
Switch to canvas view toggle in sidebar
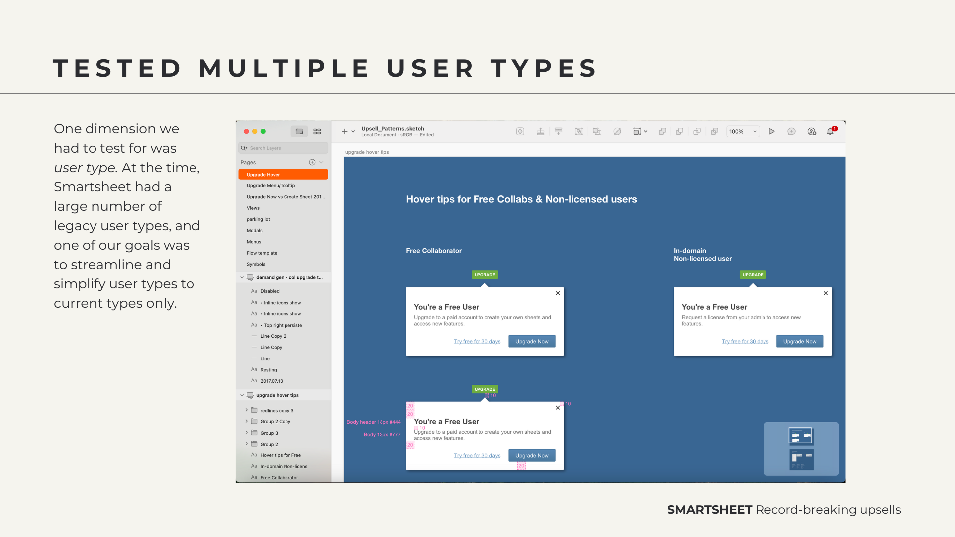(x=299, y=131)
